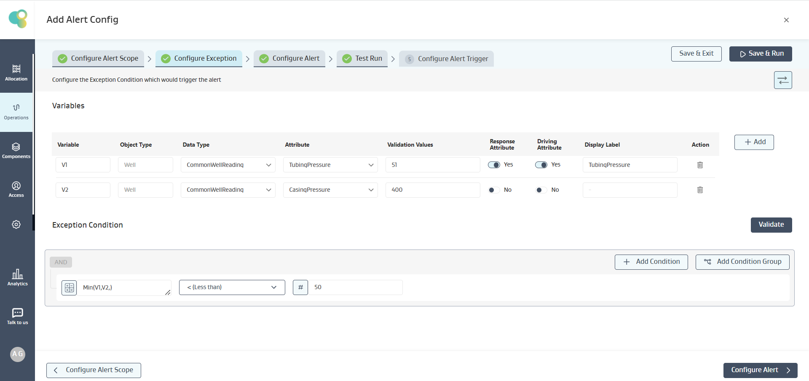Viewport: 809px width, 381px height.
Task: Open the expression calculator for Min(V1,V2,)
Action: pos(69,287)
